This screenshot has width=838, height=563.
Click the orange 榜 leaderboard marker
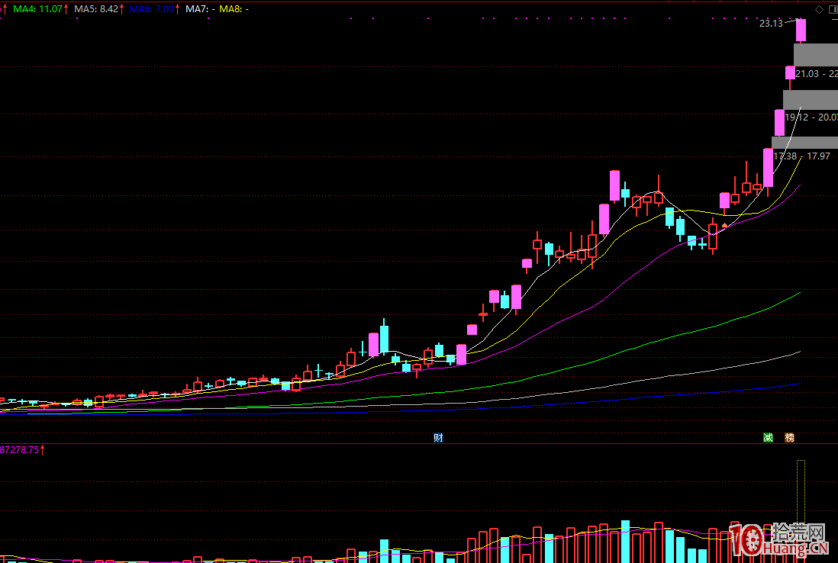pos(789,437)
